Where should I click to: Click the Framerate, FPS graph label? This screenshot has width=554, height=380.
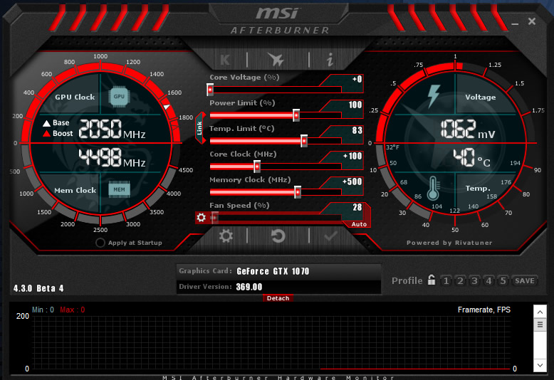pyautogui.click(x=484, y=310)
